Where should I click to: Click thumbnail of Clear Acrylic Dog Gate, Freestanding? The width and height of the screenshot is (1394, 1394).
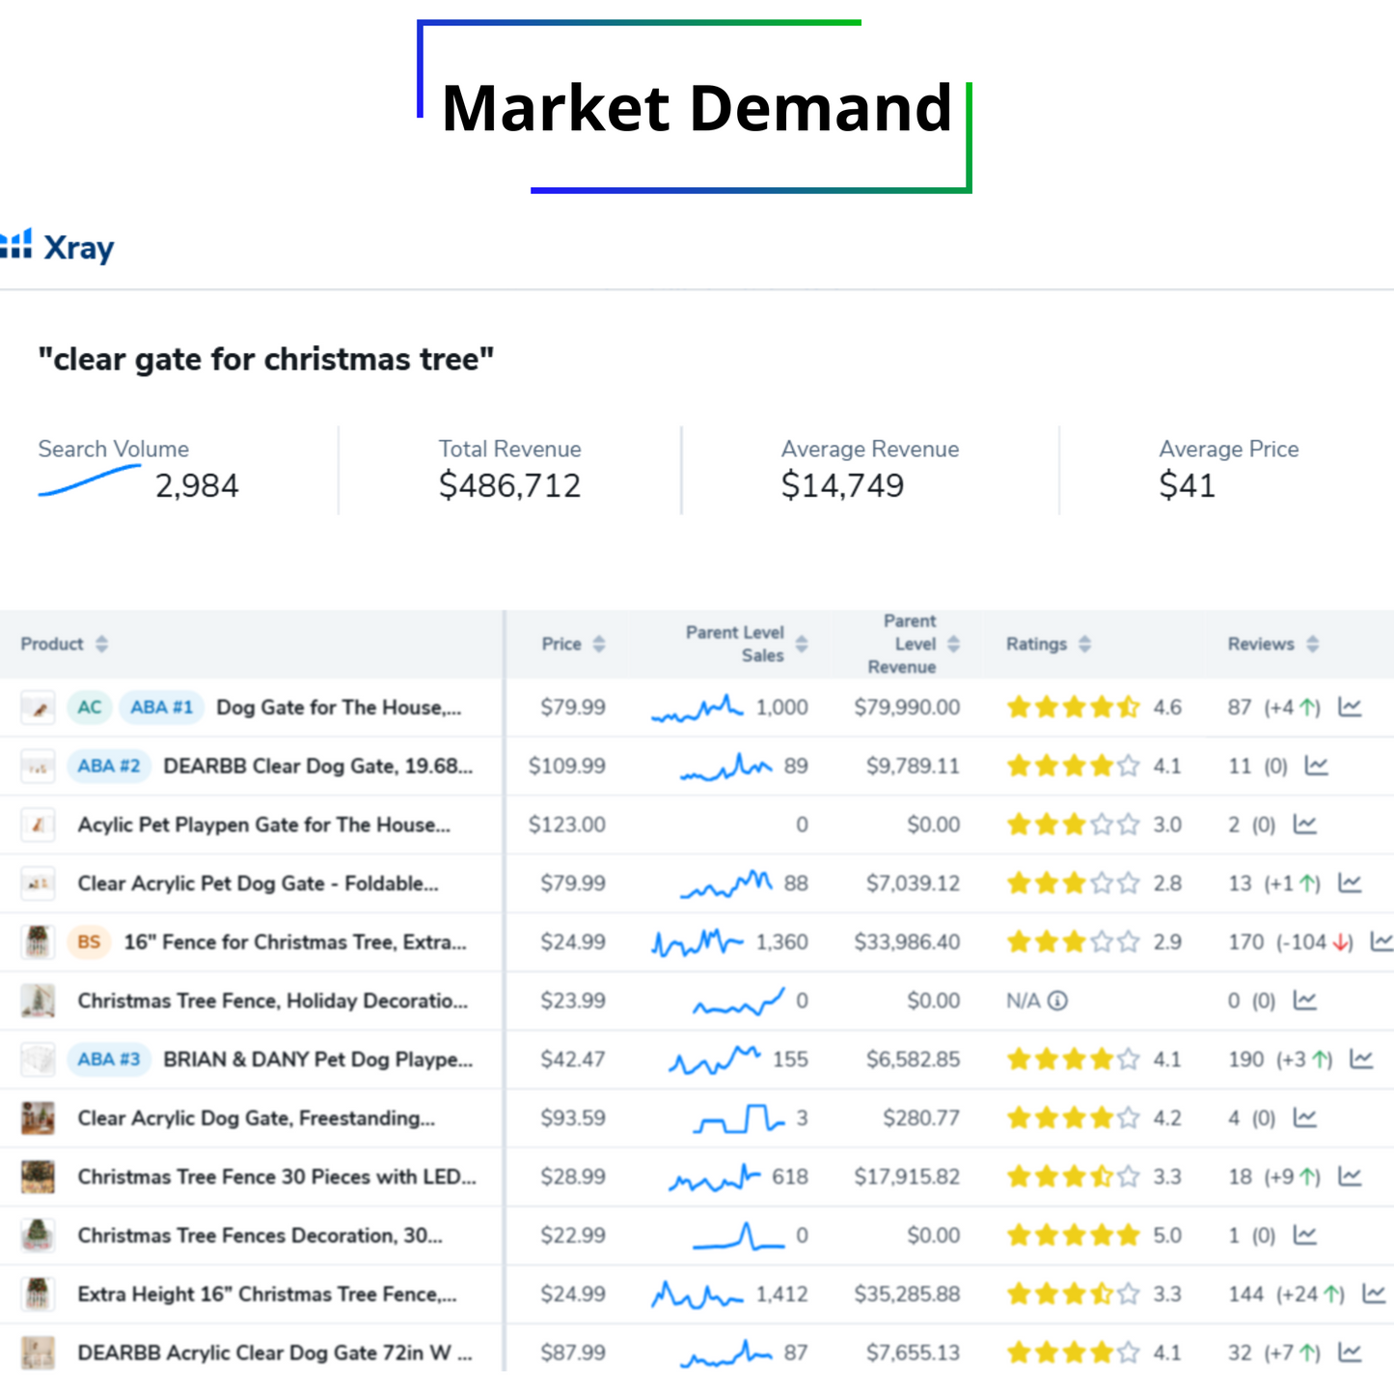coord(38,1118)
